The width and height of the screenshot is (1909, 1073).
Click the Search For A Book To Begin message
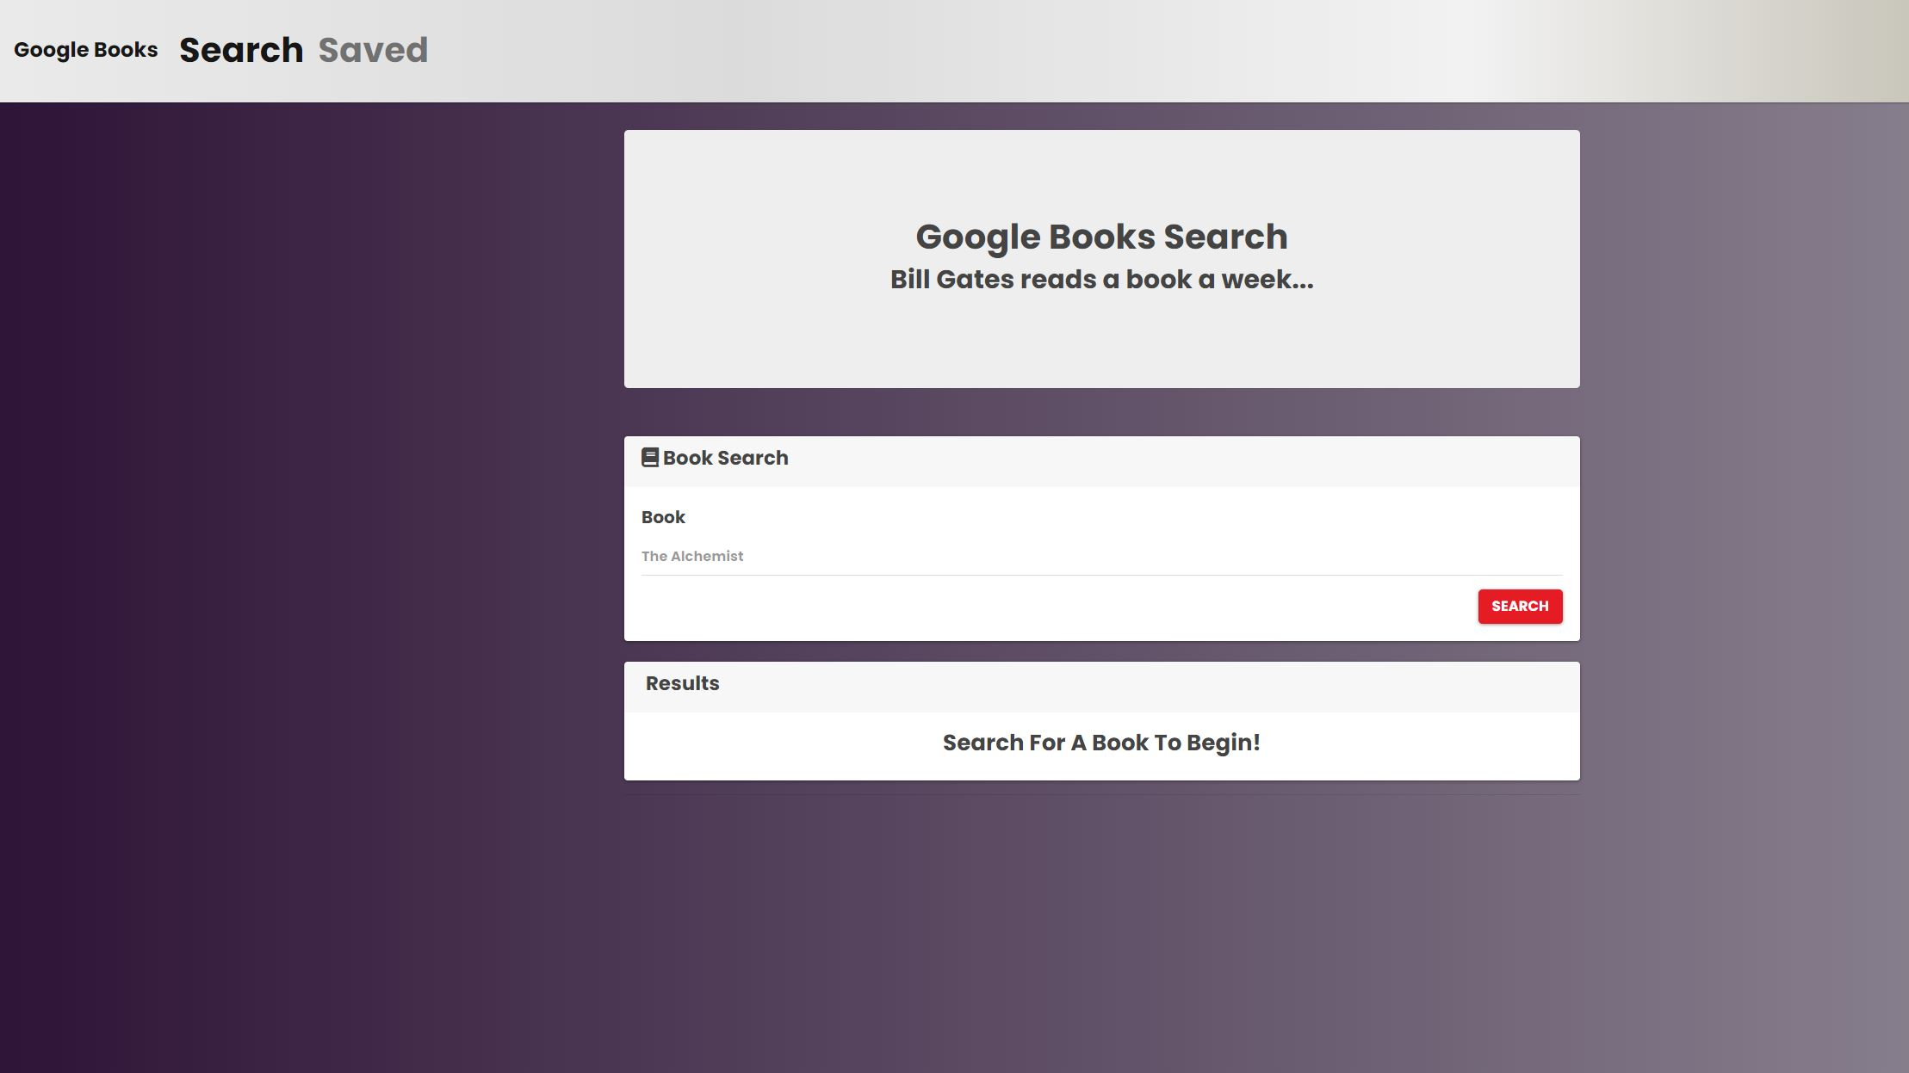coord(1101,743)
